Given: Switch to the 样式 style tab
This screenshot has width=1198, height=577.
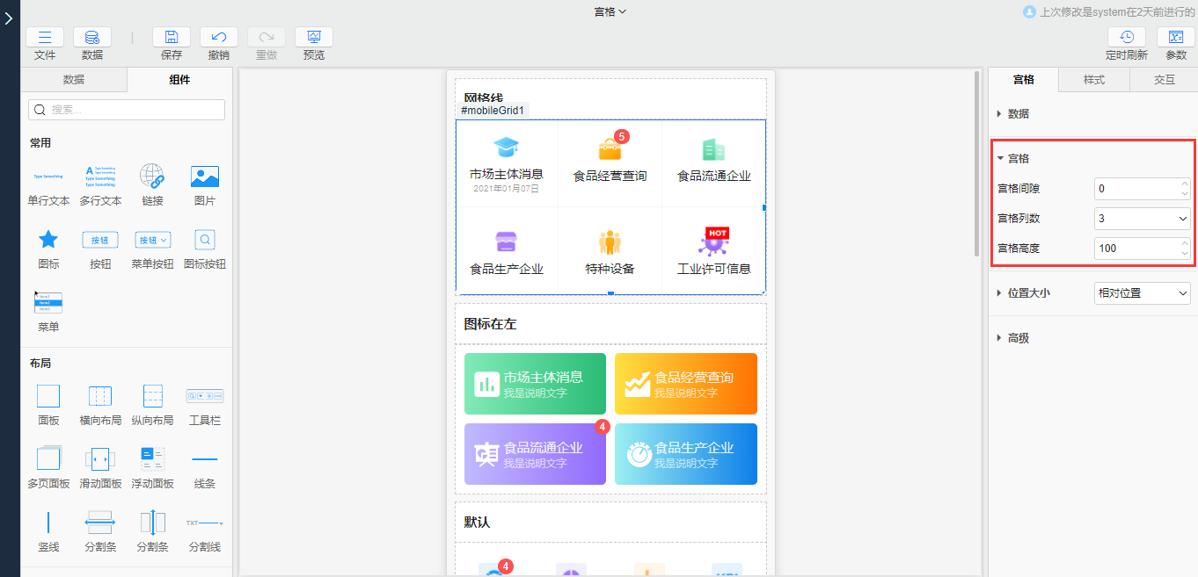Looking at the screenshot, I should click(1093, 80).
